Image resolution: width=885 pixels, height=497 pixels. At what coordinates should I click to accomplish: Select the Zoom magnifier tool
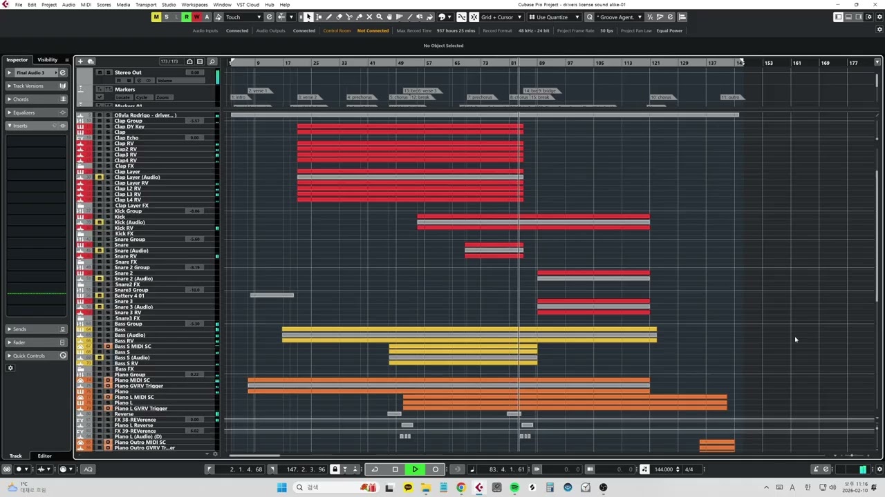click(x=379, y=17)
